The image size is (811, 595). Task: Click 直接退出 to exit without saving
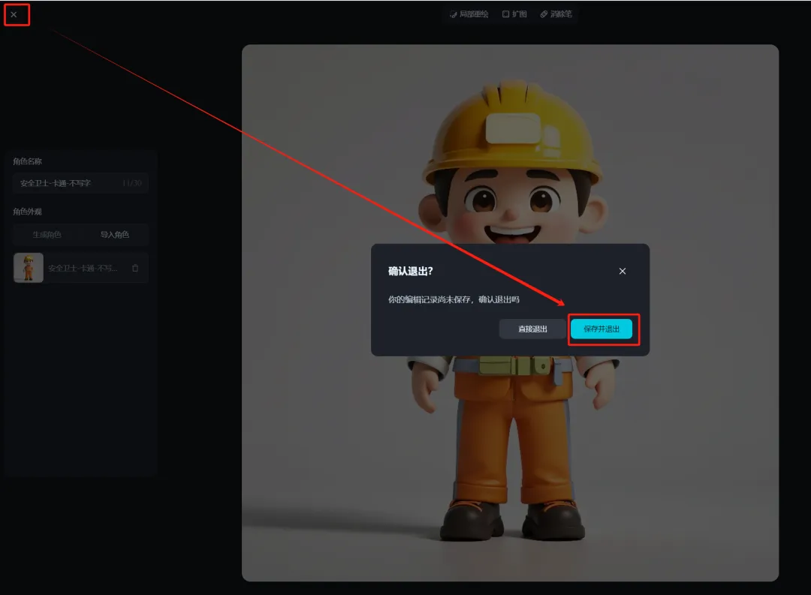click(x=532, y=329)
